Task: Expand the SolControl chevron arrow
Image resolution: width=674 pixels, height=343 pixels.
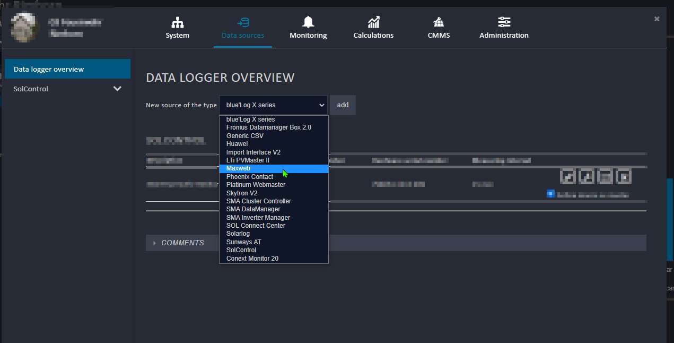Action: click(x=118, y=89)
